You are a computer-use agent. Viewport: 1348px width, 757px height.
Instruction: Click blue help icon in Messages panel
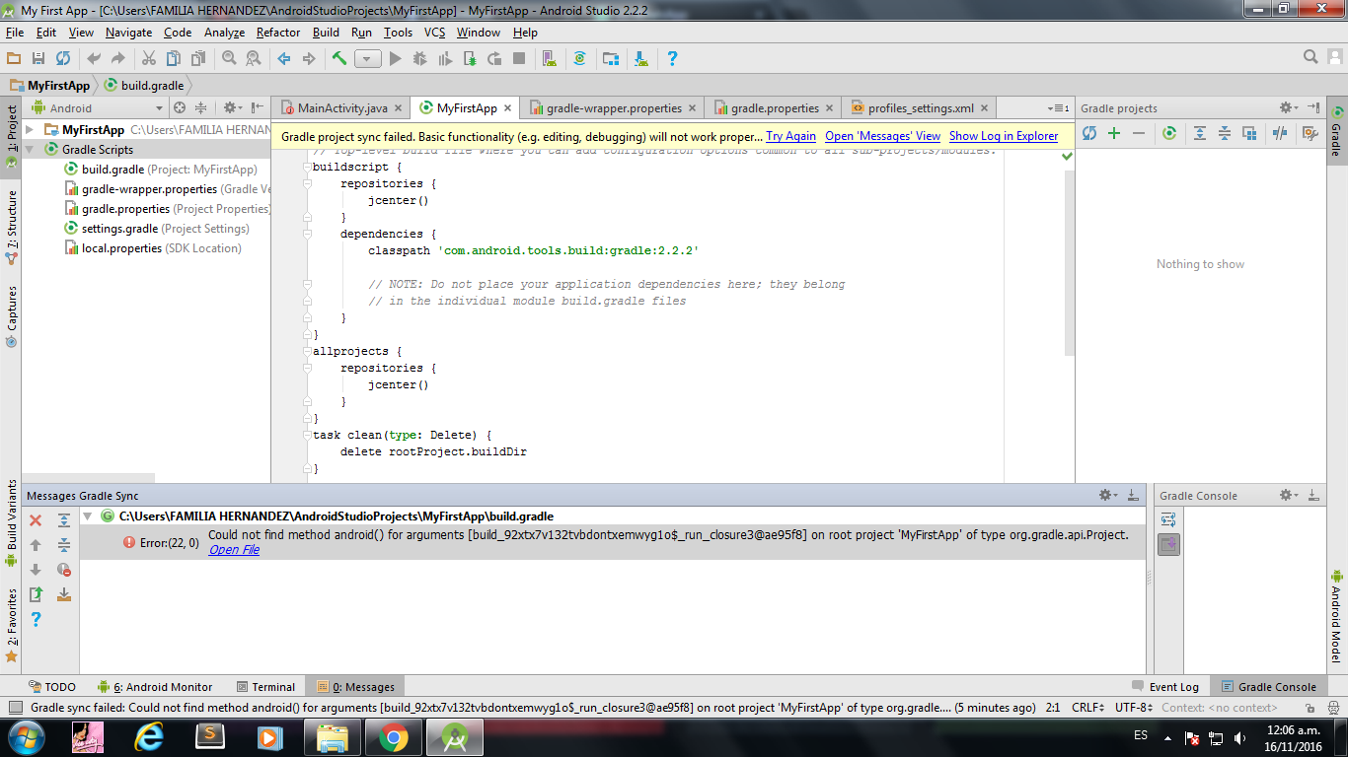click(36, 619)
